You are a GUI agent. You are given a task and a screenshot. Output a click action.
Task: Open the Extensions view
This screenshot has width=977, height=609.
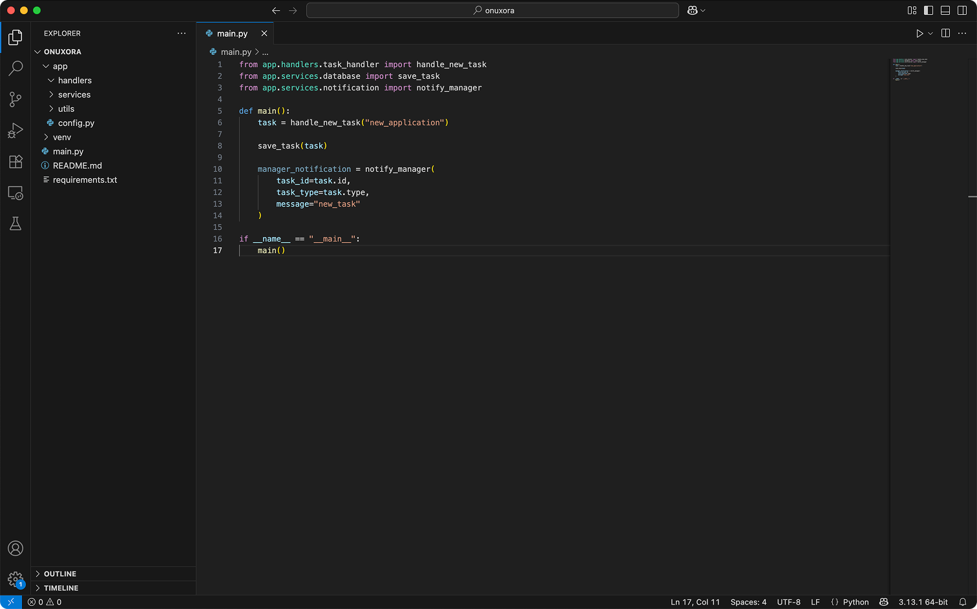point(16,161)
